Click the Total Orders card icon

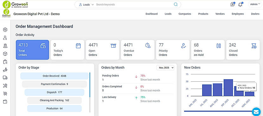coord(43,46)
